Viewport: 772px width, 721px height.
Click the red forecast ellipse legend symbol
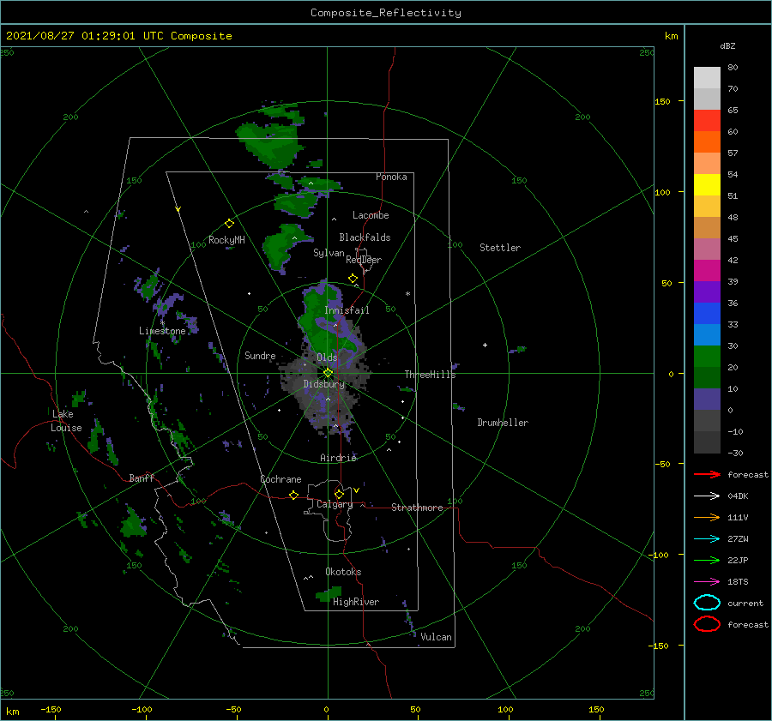coord(707,624)
